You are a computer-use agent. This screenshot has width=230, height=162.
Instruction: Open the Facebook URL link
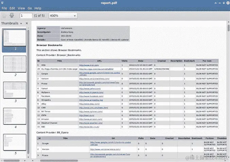coord(91,96)
